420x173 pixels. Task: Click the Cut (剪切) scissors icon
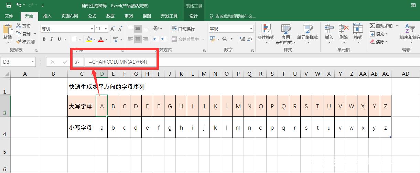coord(19,26)
